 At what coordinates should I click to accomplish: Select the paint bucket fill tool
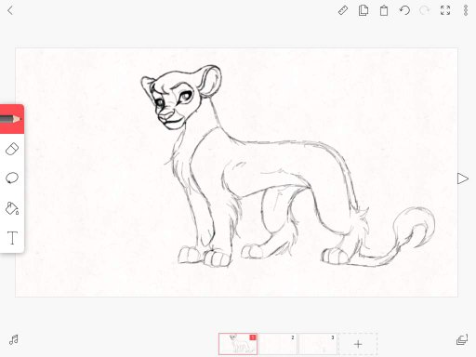(12, 208)
